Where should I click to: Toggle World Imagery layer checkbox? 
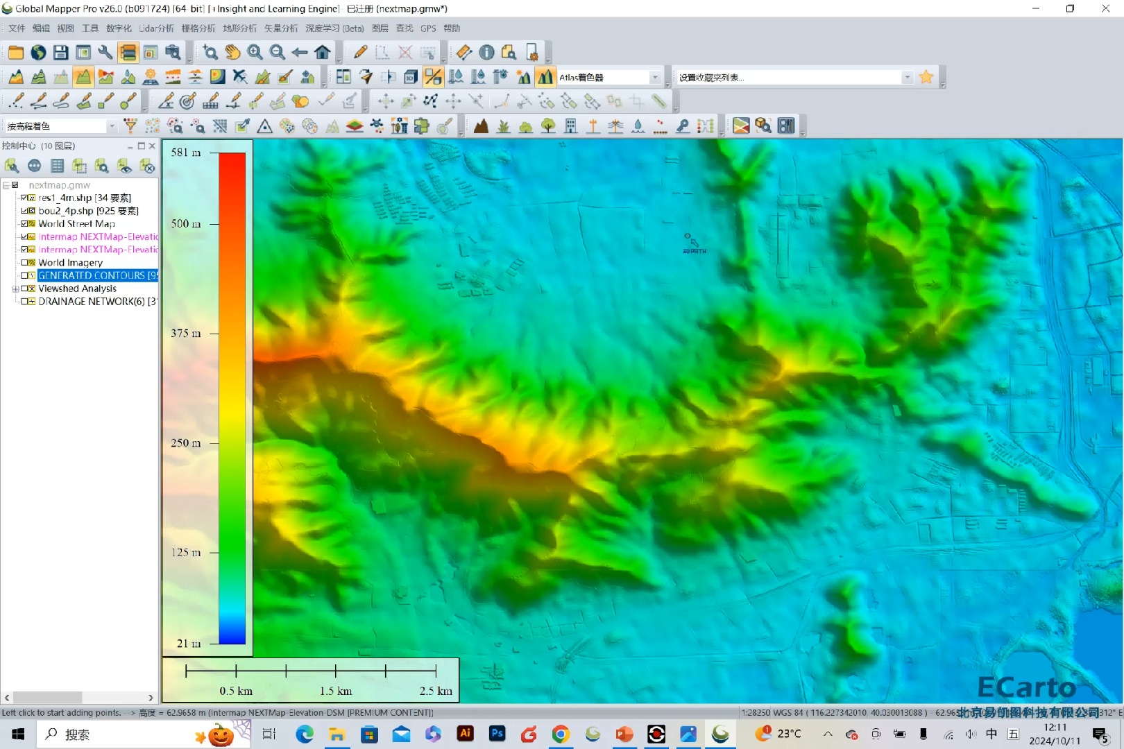pos(24,263)
